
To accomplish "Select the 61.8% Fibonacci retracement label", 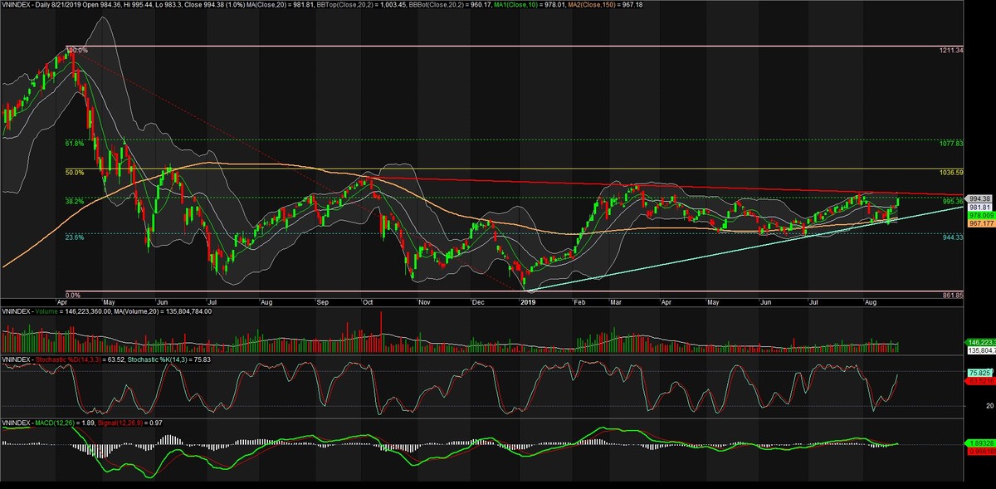I will point(75,144).
